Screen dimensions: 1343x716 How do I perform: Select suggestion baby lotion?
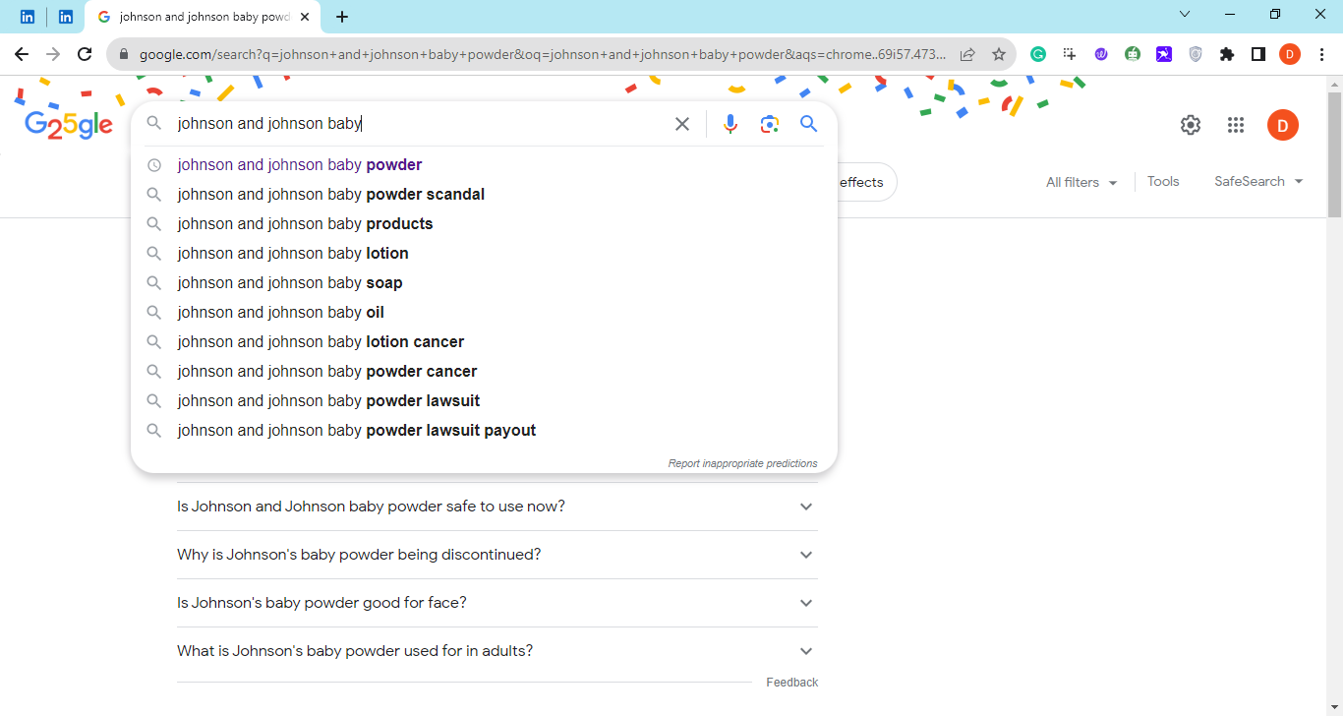click(484, 254)
